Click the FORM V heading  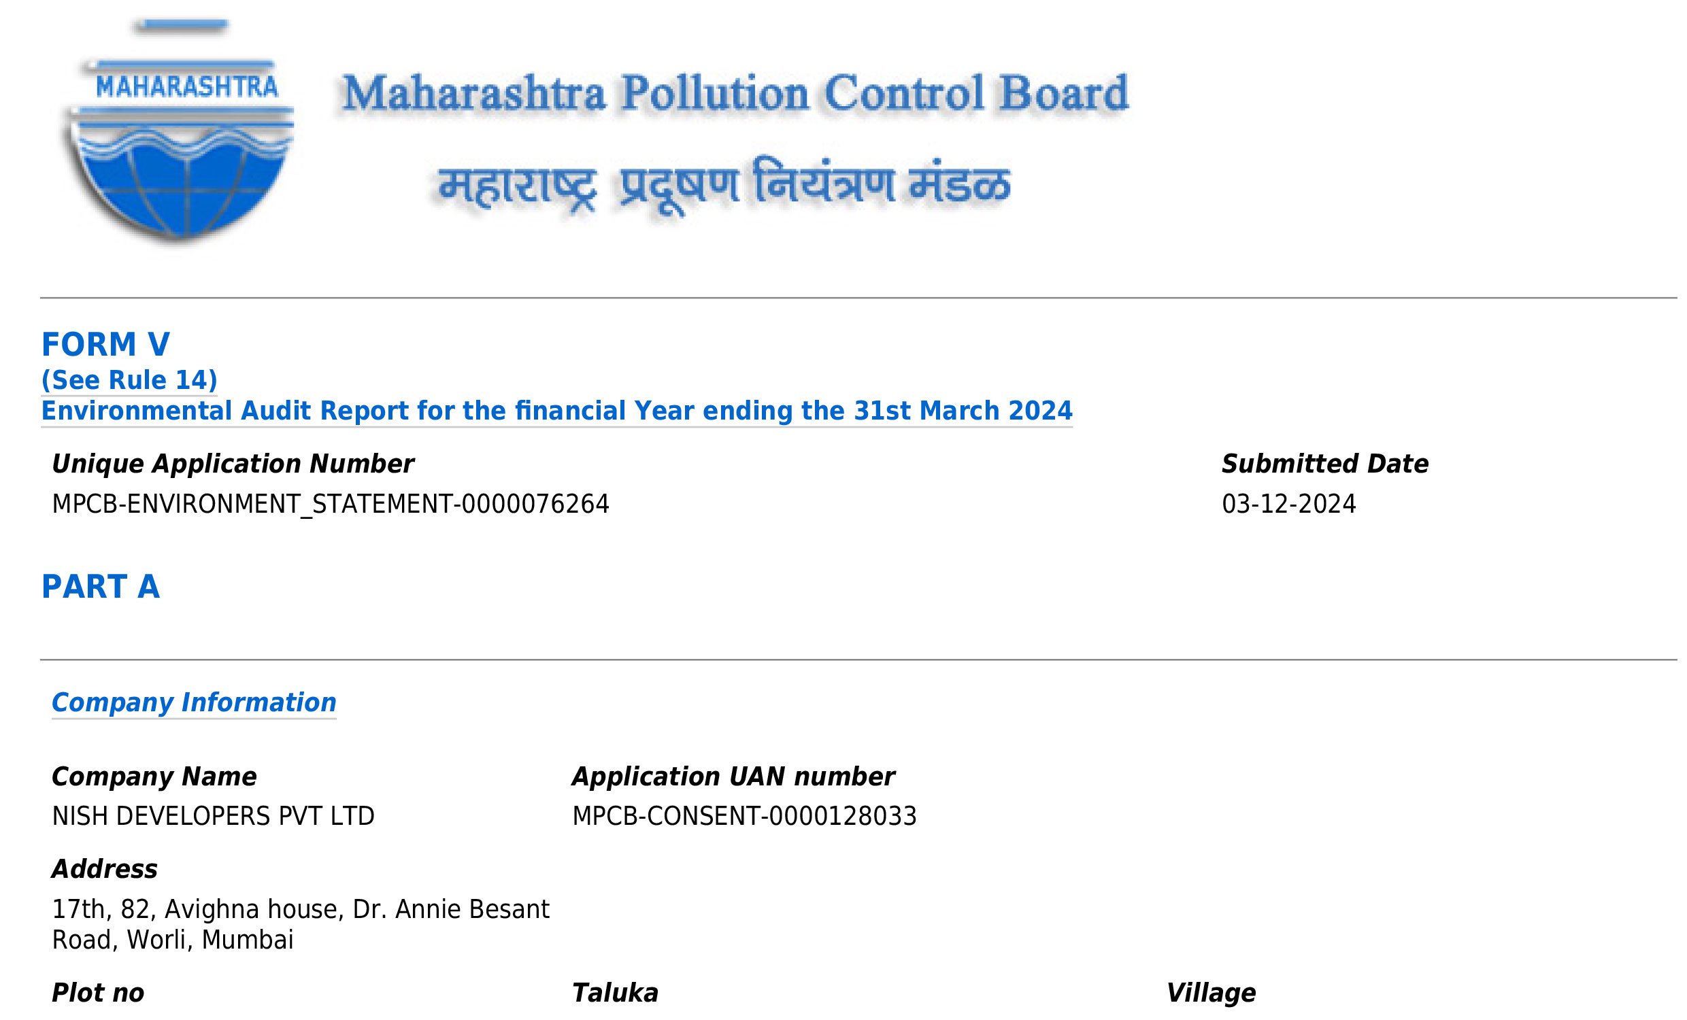coord(105,344)
